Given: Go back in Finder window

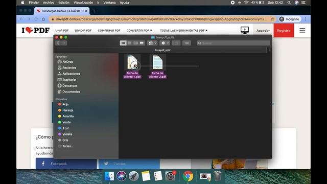Looking at the screenshot, I should coord(58,43).
